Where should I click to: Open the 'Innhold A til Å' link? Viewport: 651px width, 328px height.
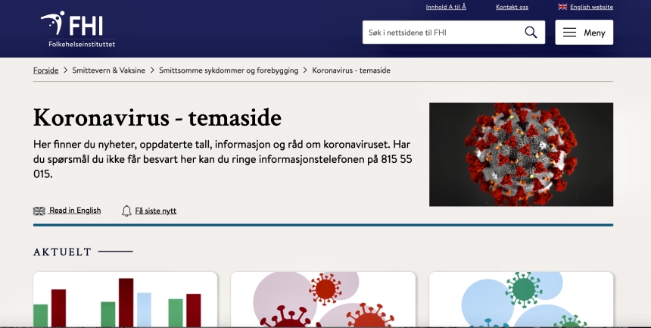tap(446, 7)
